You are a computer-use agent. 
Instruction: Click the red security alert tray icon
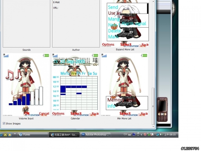point(145,134)
